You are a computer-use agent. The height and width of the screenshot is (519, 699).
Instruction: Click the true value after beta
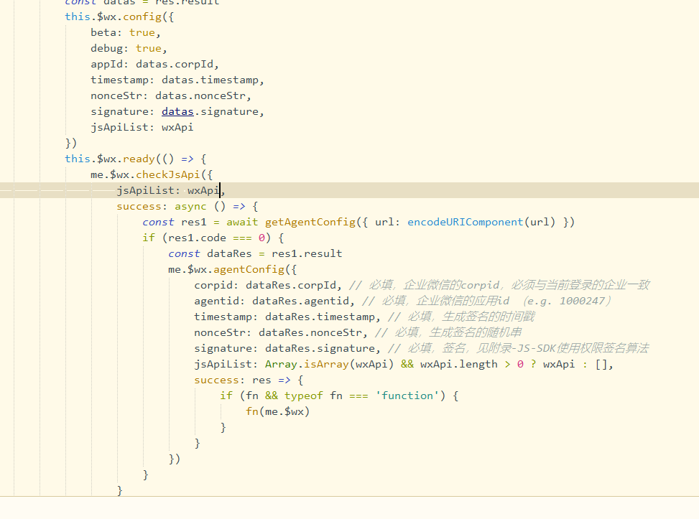142,32
